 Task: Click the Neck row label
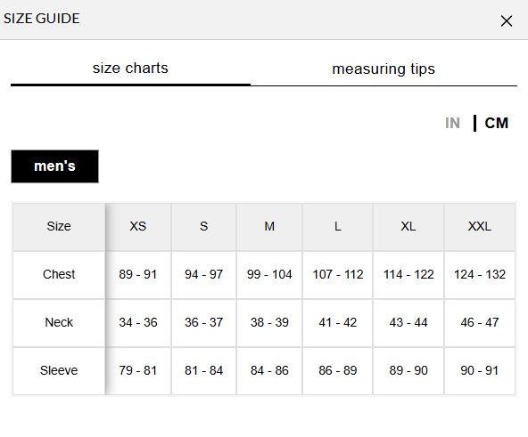point(59,323)
